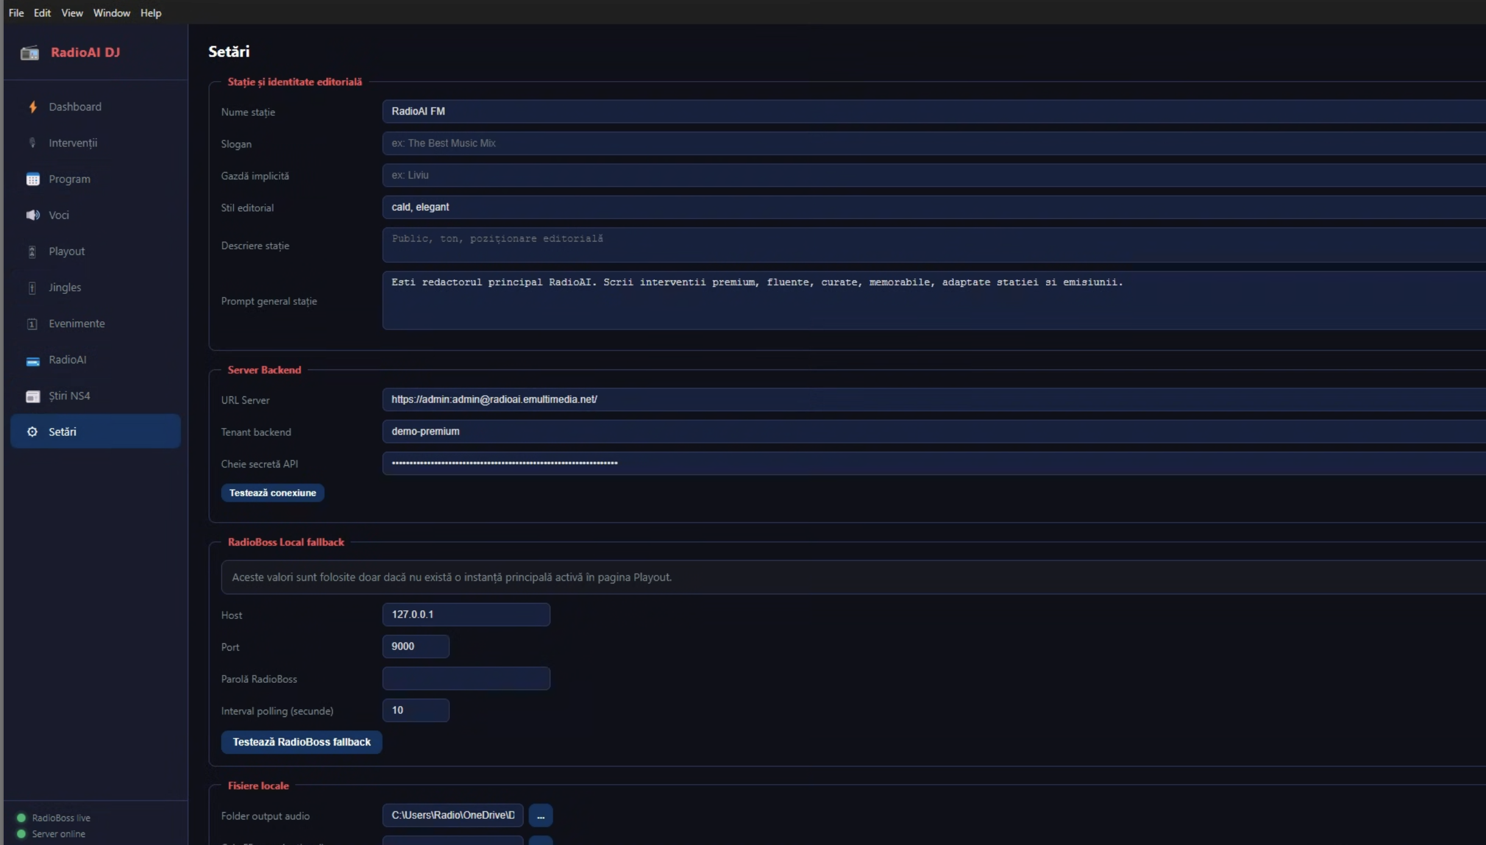Click the Stație și identitate editorială heading

(295, 82)
